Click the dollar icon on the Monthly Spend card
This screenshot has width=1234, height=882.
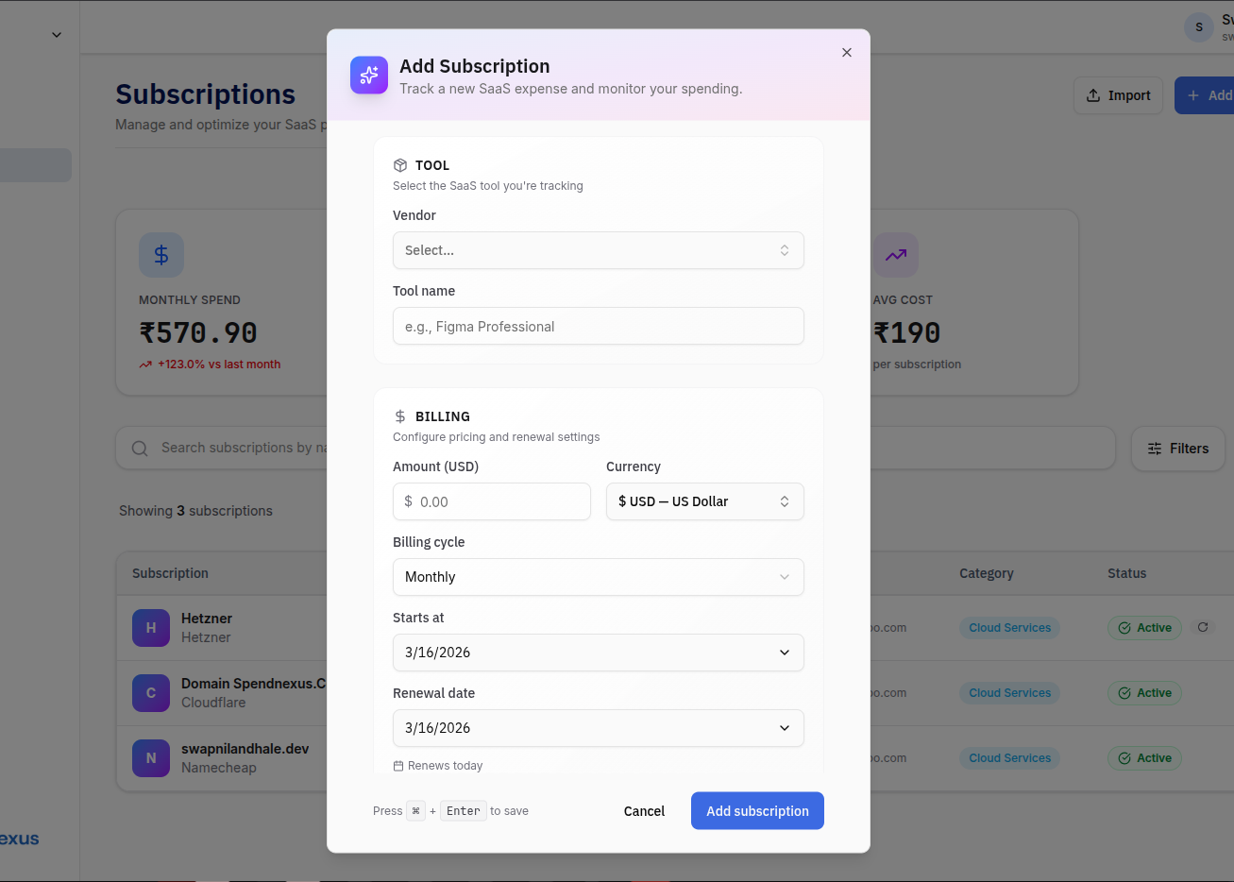(161, 255)
